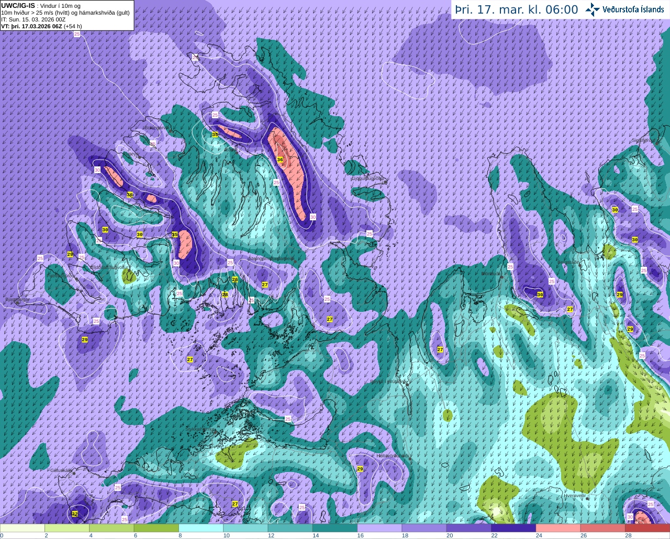670x539 pixels.
Task: Pick the 6–8 m/s olive green legend swatch
Action: point(157,528)
